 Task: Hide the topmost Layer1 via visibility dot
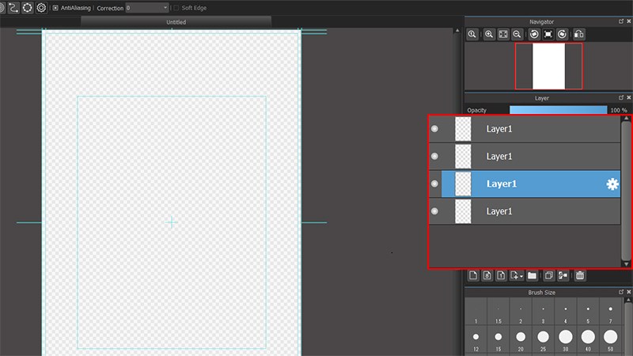434,128
